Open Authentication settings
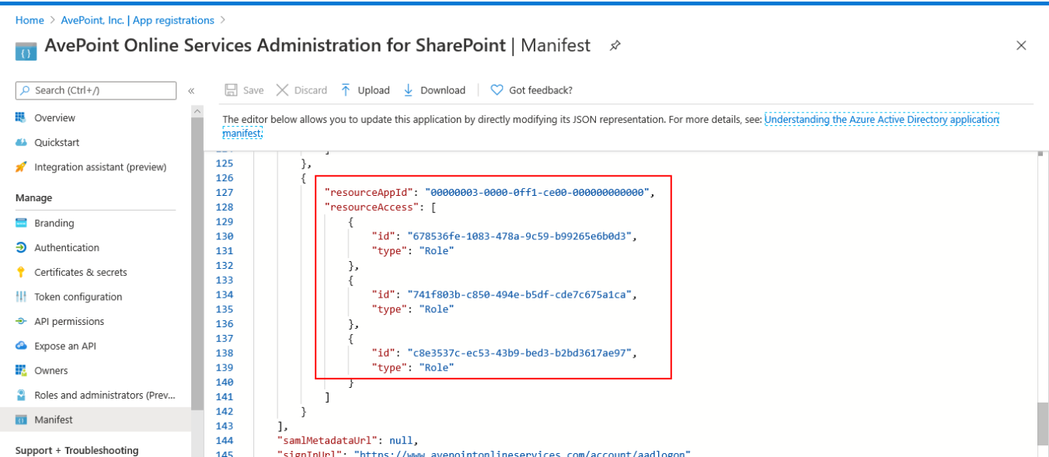 coord(67,248)
